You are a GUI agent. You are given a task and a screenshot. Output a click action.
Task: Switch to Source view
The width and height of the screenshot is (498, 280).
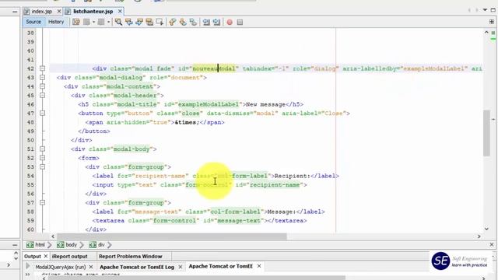point(33,22)
